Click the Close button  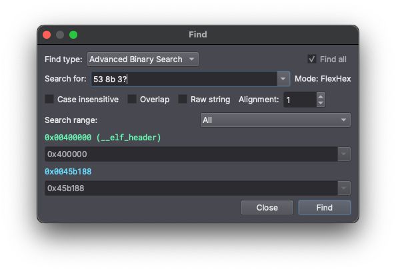click(x=267, y=208)
